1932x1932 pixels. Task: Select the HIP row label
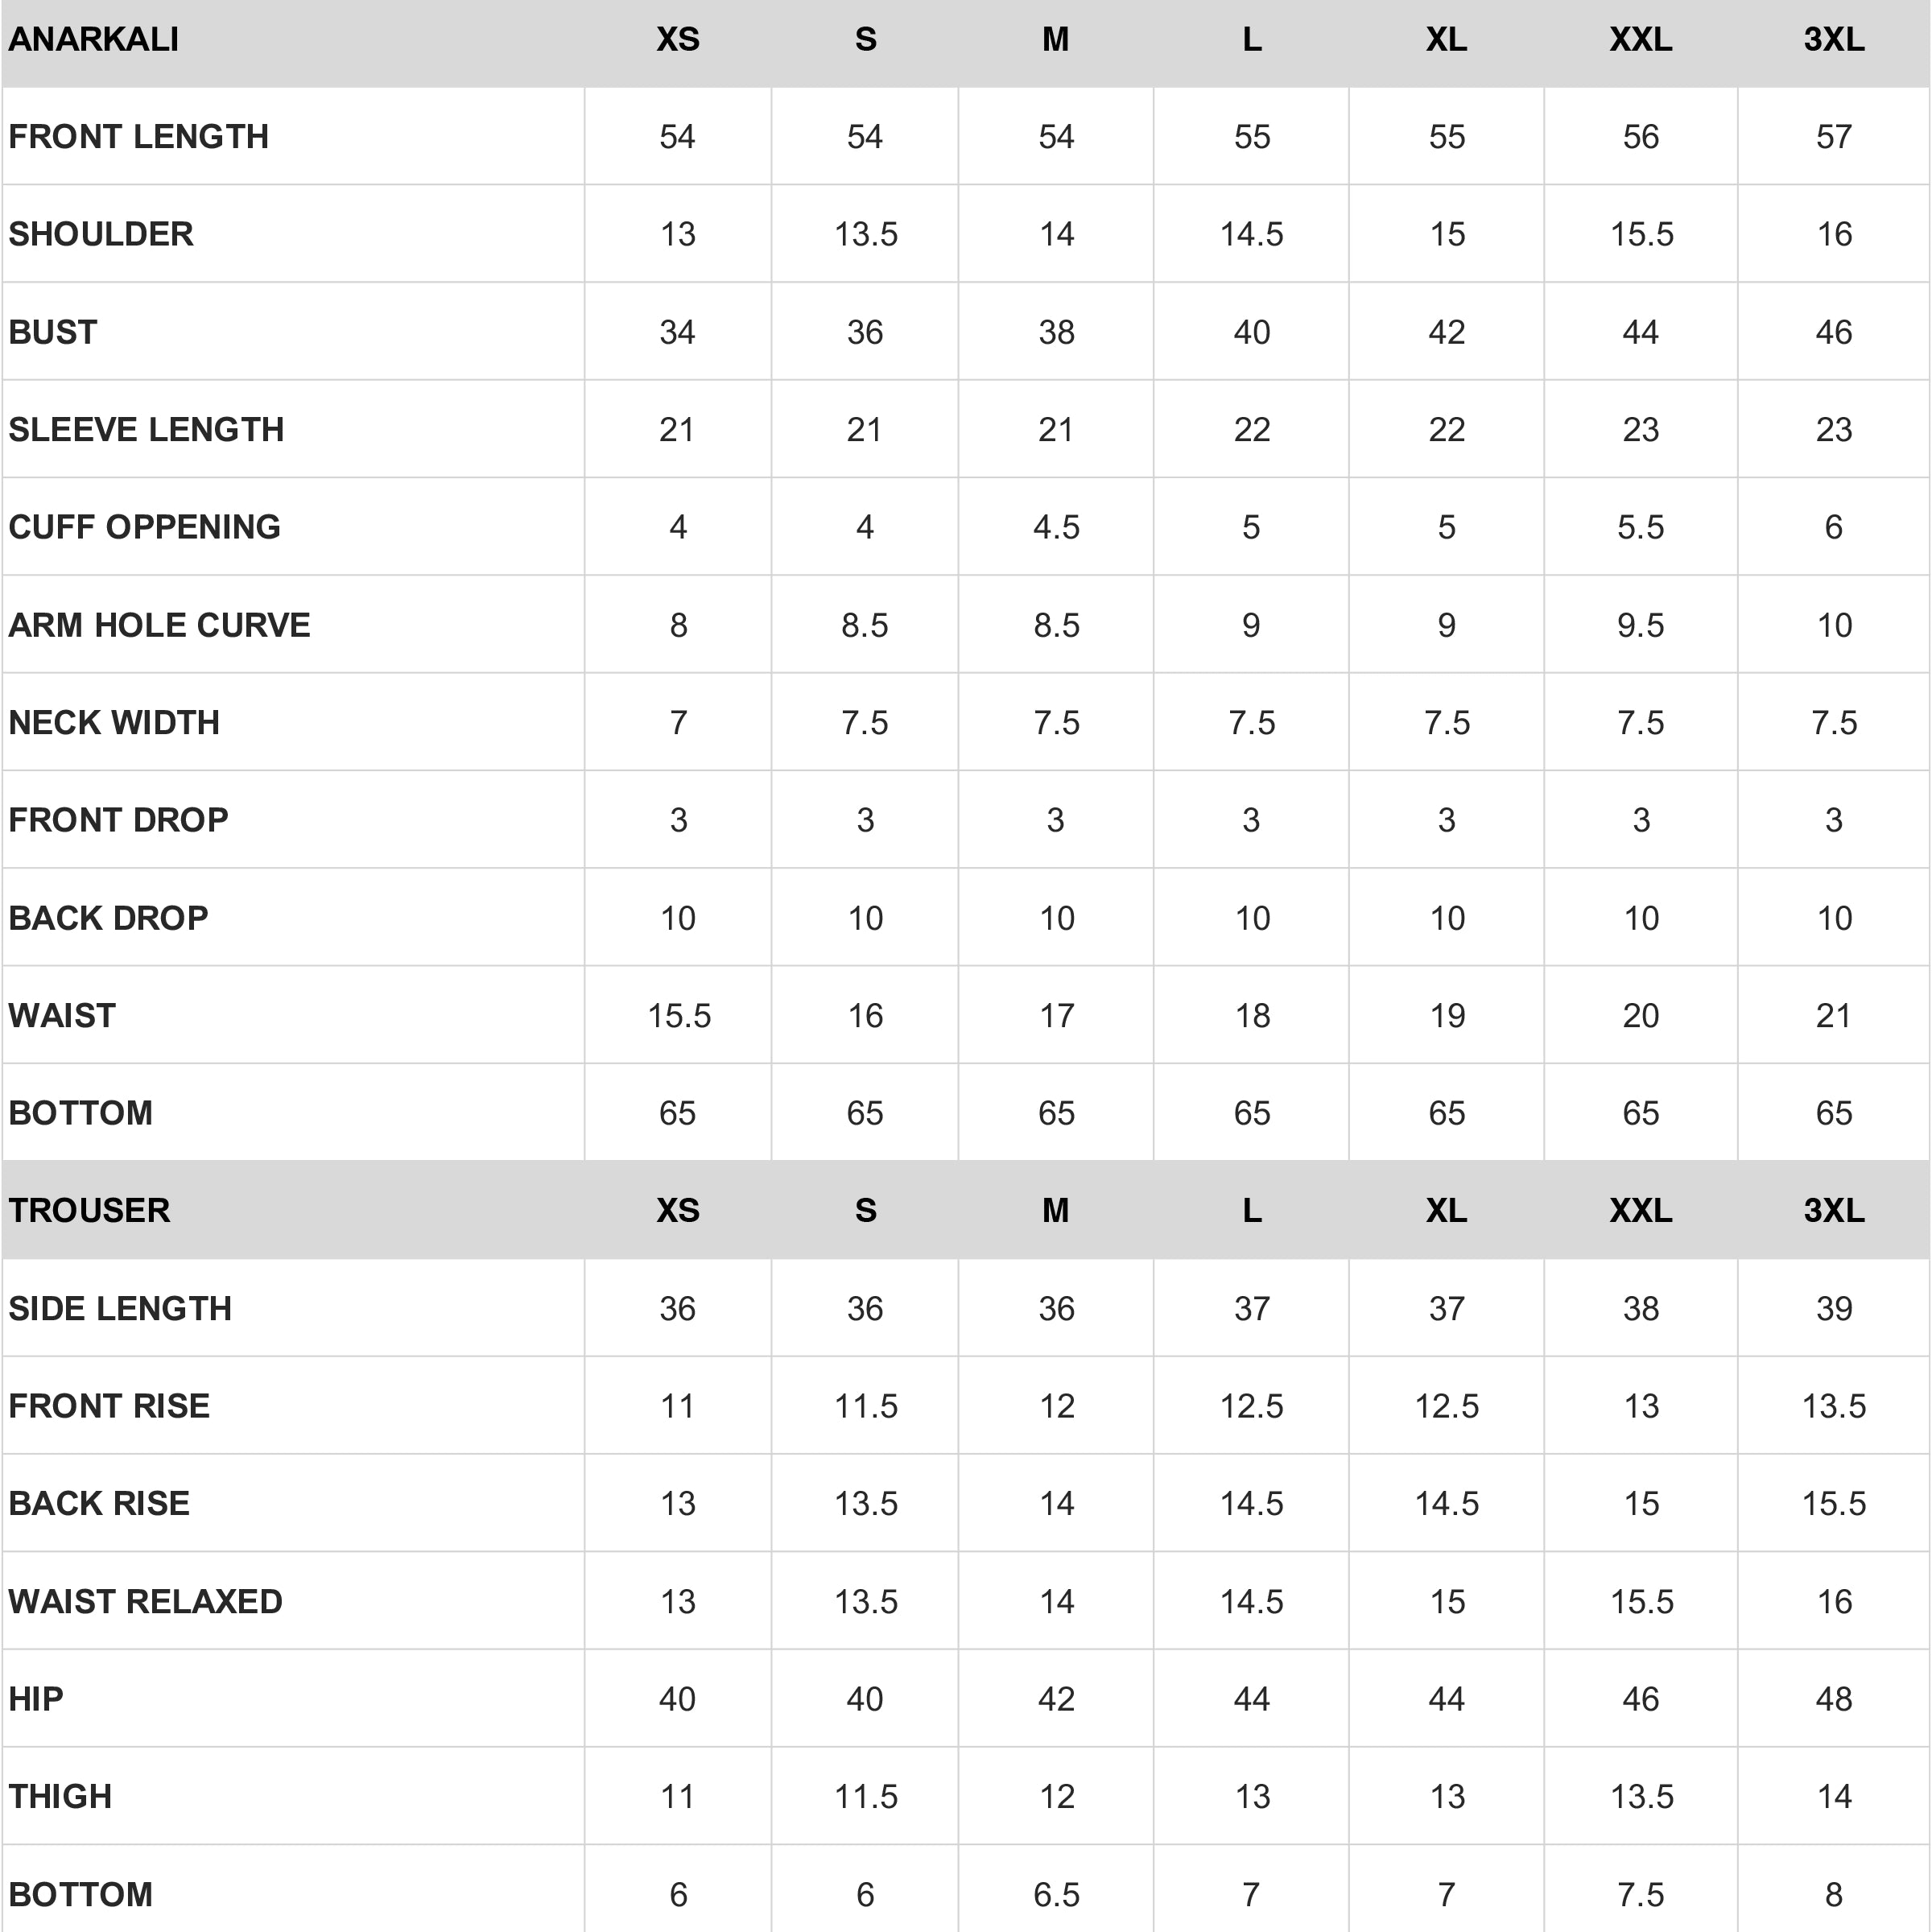point(36,1699)
